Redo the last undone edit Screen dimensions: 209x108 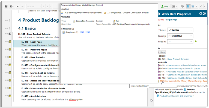pyautogui.click(x=22, y=6)
